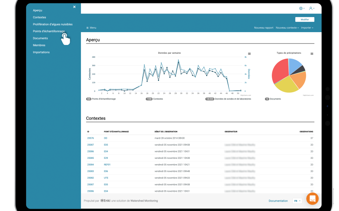The width and height of the screenshot is (339, 211).
Task: Click Contextes count badge under chart
Action: pyautogui.click(x=149, y=99)
